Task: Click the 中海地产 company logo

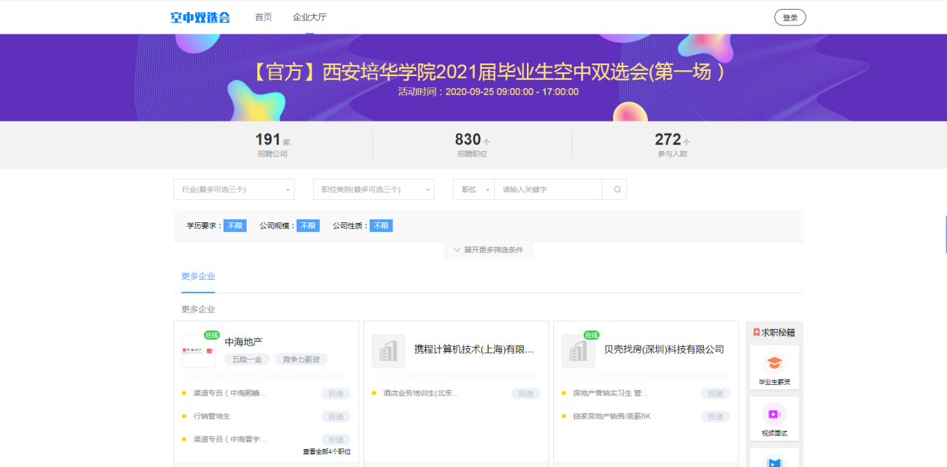Action: pyautogui.click(x=199, y=351)
